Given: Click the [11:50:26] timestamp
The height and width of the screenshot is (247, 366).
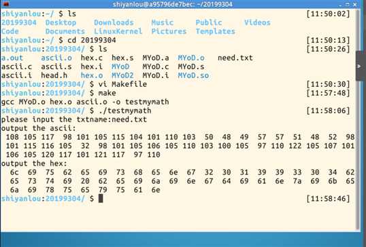Looking at the screenshot, I should click(x=328, y=49).
